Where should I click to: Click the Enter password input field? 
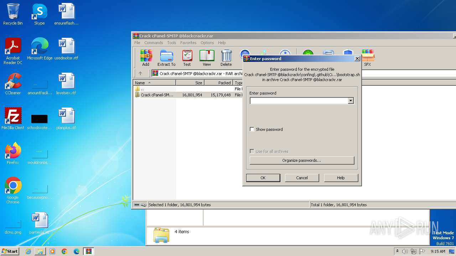pos(299,101)
